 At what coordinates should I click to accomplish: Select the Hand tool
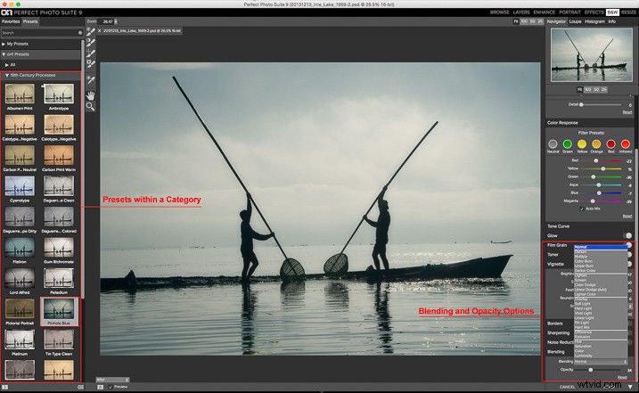pos(90,93)
